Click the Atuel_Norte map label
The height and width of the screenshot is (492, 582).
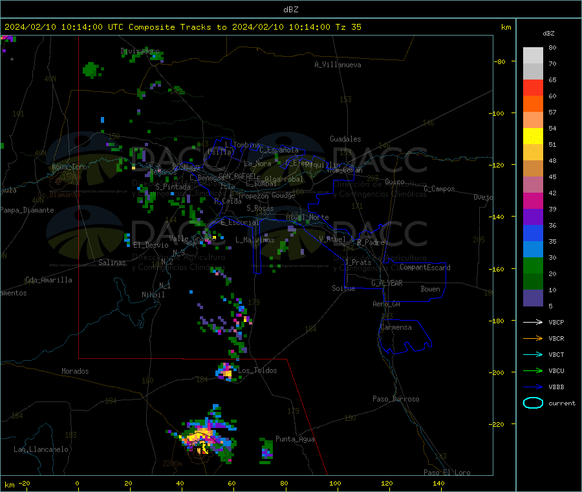coord(307,217)
